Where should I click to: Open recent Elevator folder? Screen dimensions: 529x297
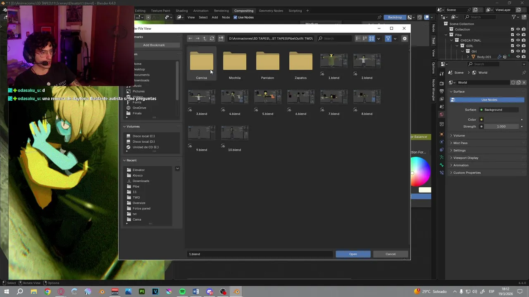[x=138, y=170]
